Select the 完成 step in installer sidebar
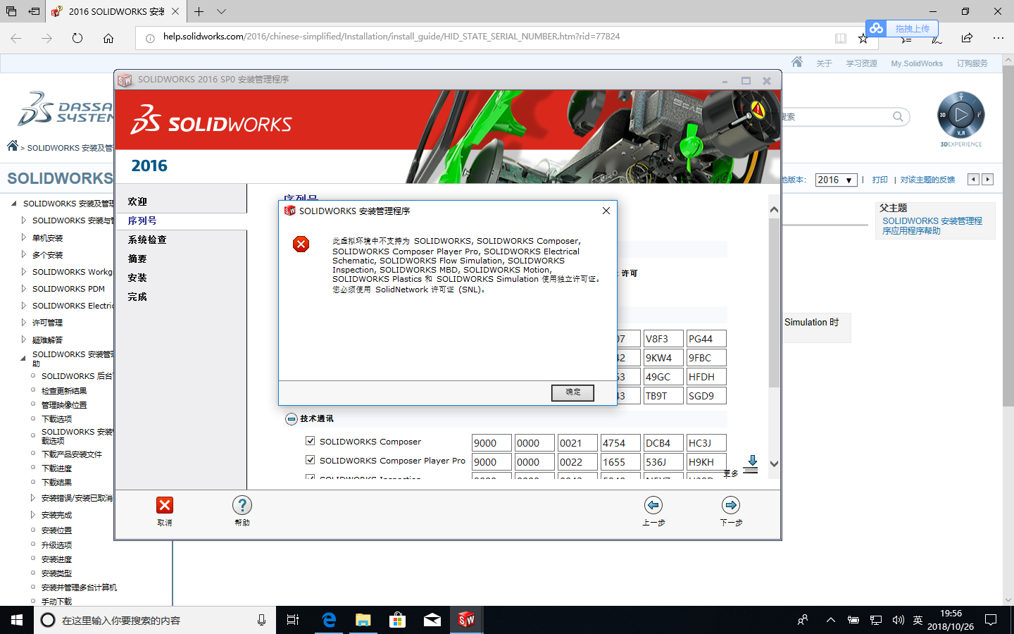The image size is (1014, 634). pos(137,297)
